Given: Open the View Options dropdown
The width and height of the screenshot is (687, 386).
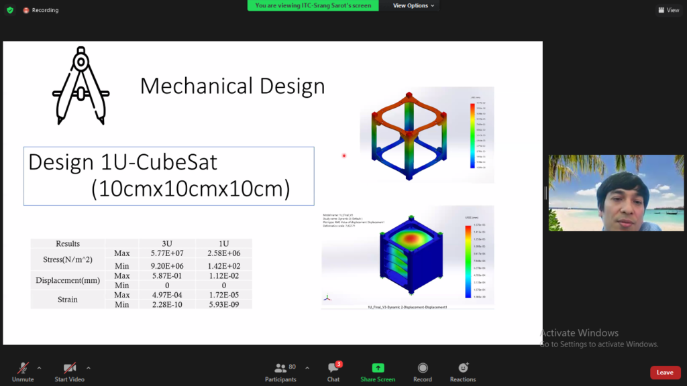Looking at the screenshot, I should (413, 5).
